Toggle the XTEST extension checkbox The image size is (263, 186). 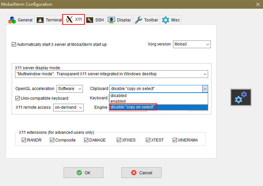click(148, 140)
